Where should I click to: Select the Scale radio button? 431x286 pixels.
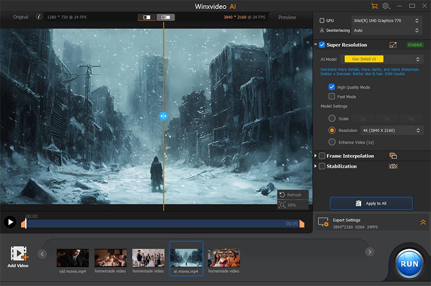click(x=332, y=118)
